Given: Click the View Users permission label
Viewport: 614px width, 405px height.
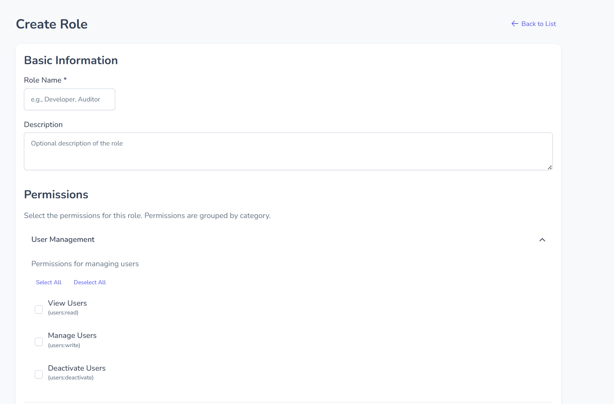Looking at the screenshot, I should click(x=67, y=303).
